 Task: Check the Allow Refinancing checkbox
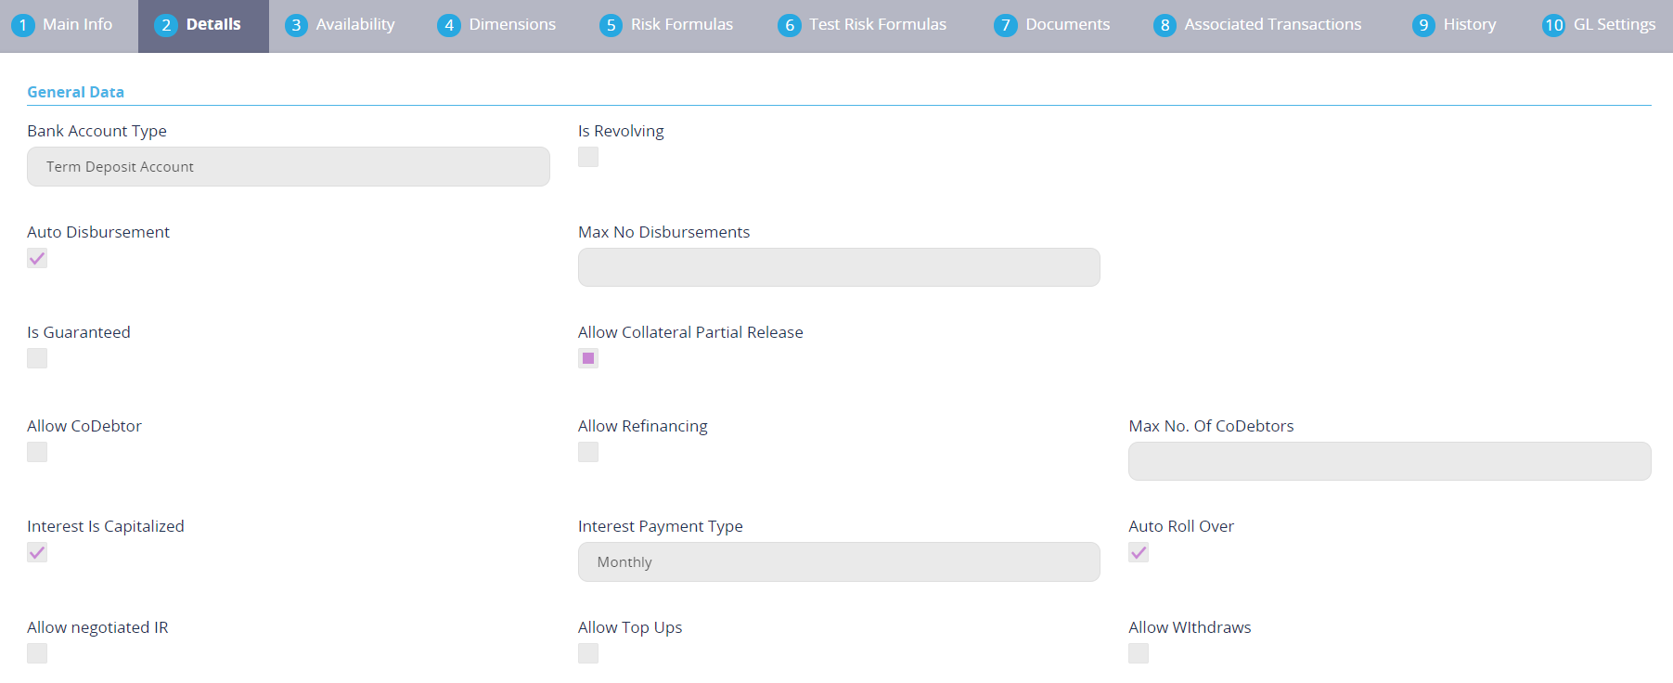(x=588, y=452)
